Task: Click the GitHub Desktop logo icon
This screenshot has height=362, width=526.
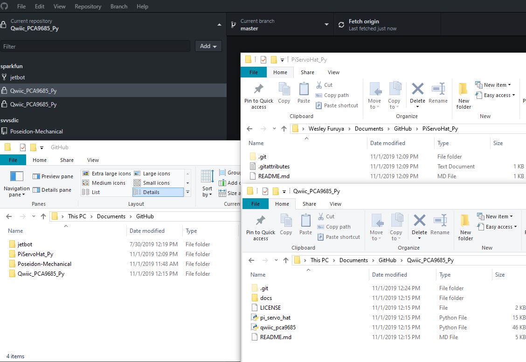Action: tap(4, 7)
